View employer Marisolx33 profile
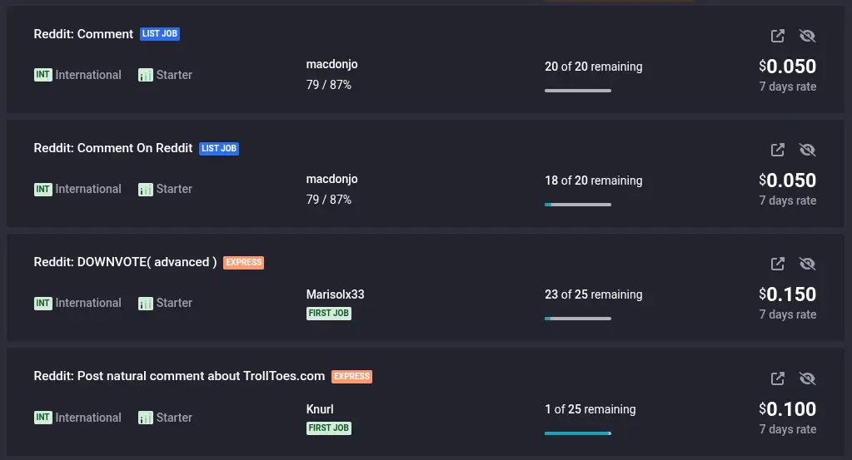 click(335, 294)
